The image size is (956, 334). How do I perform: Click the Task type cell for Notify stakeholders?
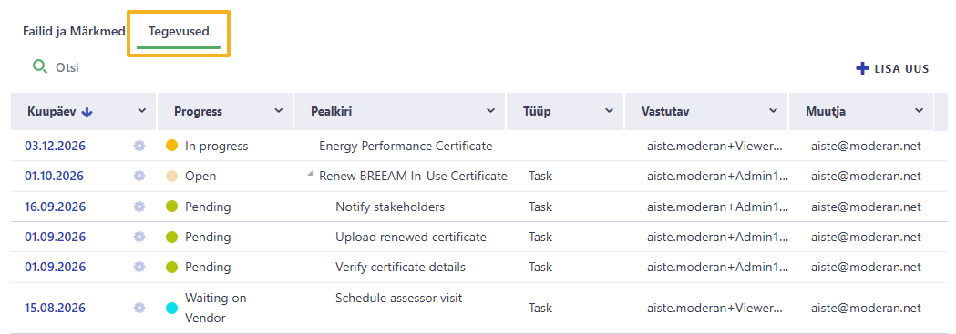pos(540,207)
